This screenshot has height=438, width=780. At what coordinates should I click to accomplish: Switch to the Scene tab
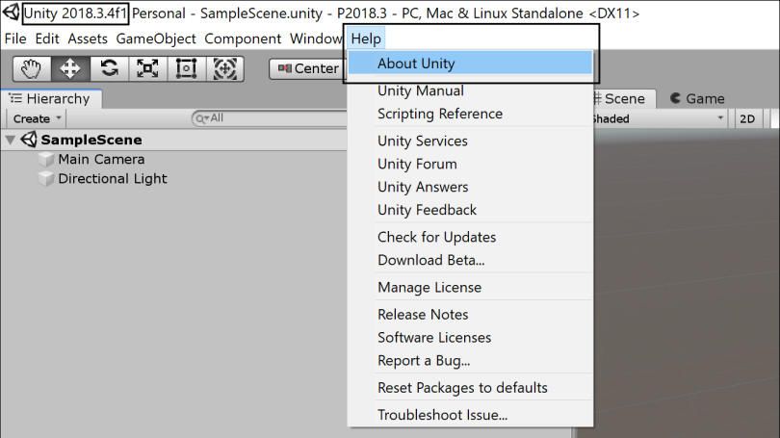[x=624, y=99]
